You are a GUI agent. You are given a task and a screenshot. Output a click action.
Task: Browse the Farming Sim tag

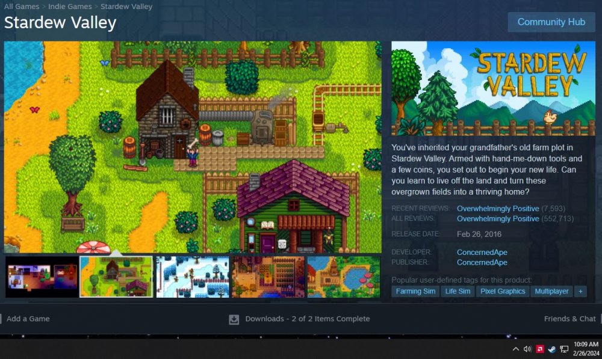(415, 291)
